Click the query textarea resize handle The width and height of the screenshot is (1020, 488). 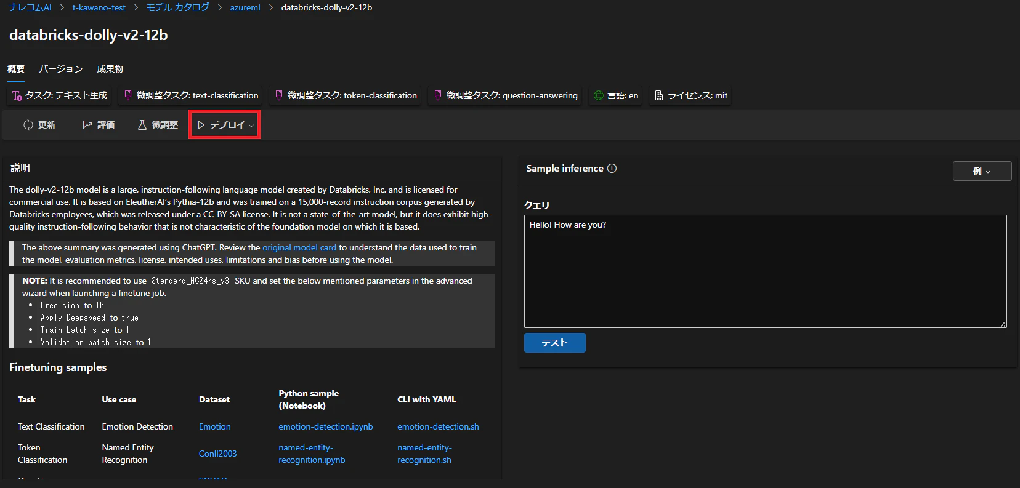coord(1003,324)
